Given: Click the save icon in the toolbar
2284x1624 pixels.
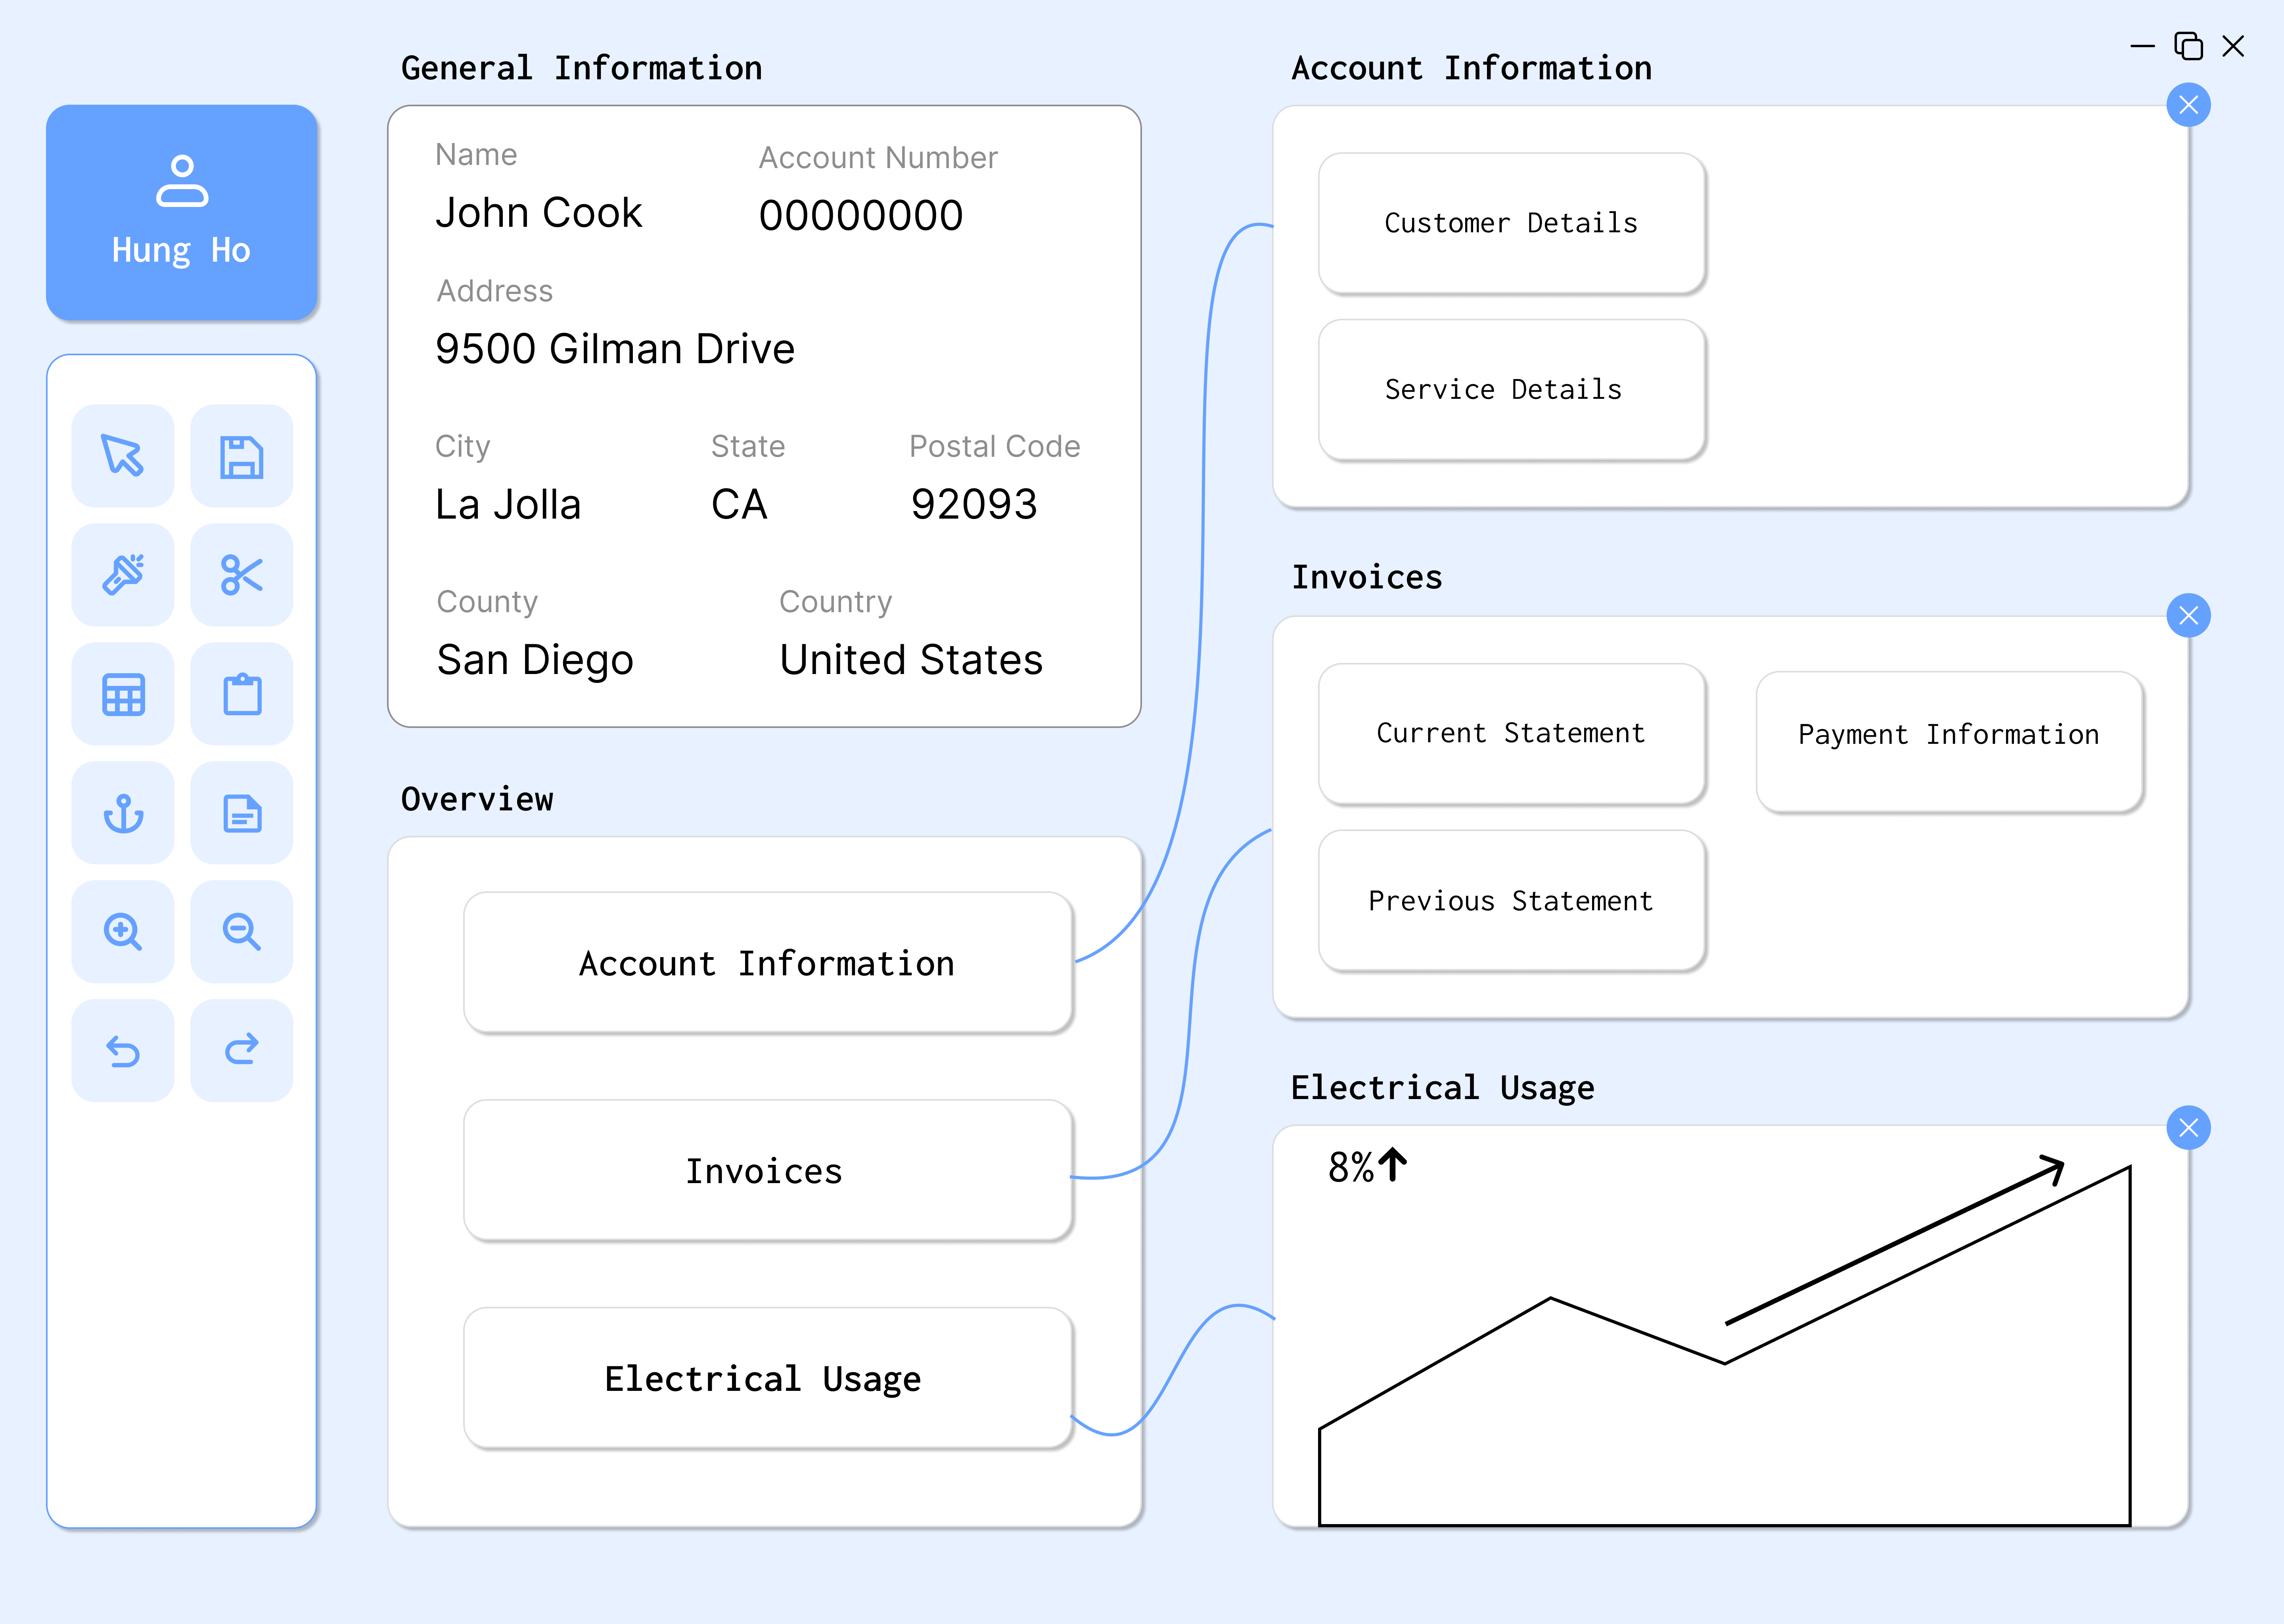Looking at the screenshot, I should point(241,456).
